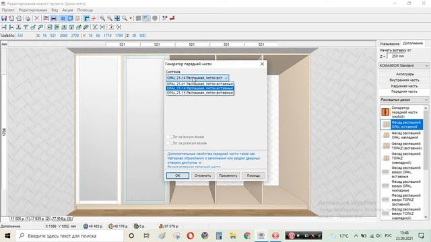Screen dimensions: 431x242
Task: Open the Вид menu
Action: 55,10
